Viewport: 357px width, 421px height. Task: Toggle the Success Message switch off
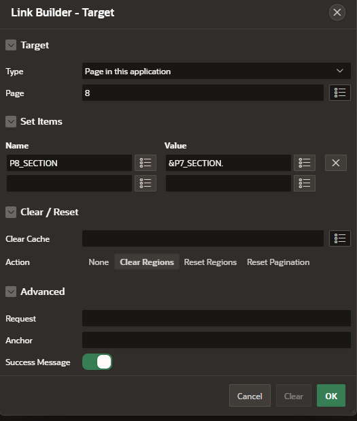[x=97, y=362]
